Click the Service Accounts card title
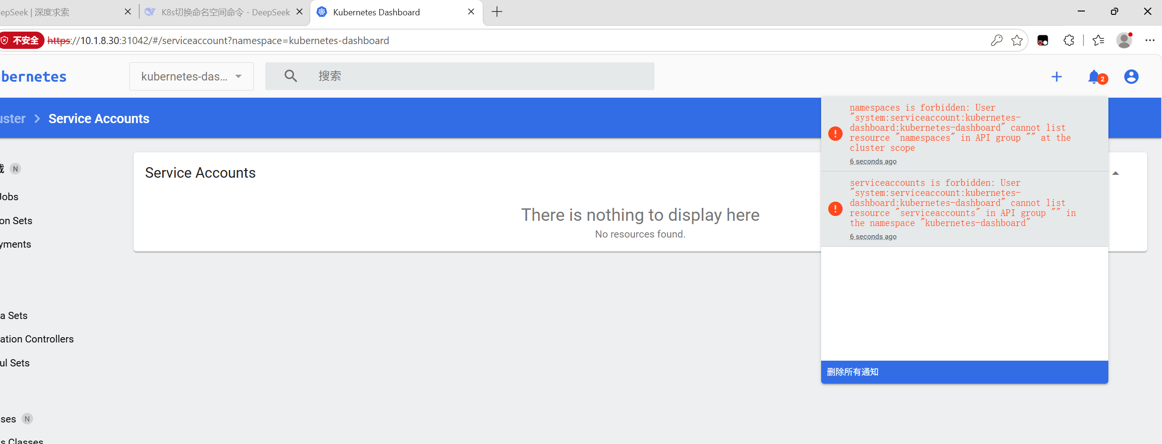This screenshot has width=1162, height=444. coord(200,173)
